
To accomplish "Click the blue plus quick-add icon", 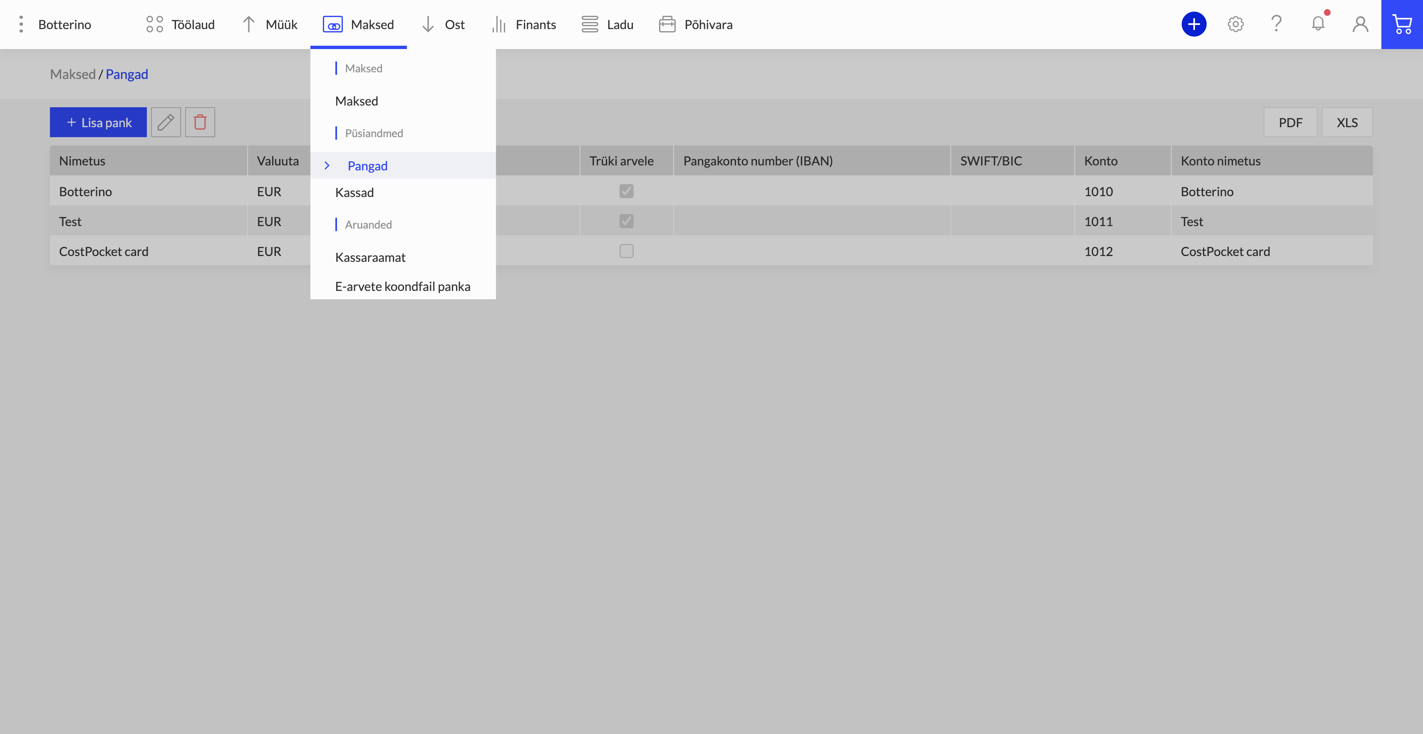I will click(x=1194, y=24).
